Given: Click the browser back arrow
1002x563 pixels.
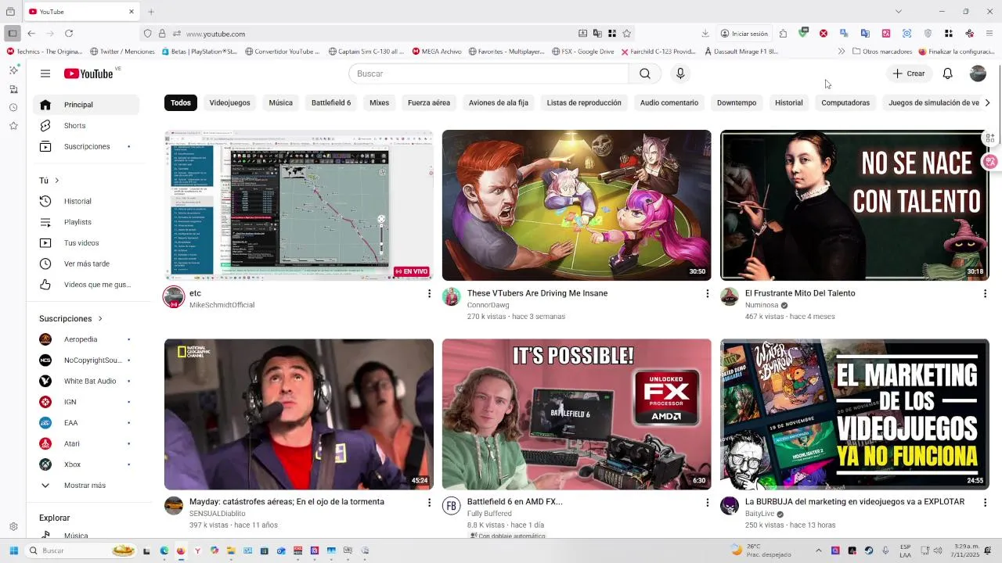Looking at the screenshot, I should pos(31,34).
